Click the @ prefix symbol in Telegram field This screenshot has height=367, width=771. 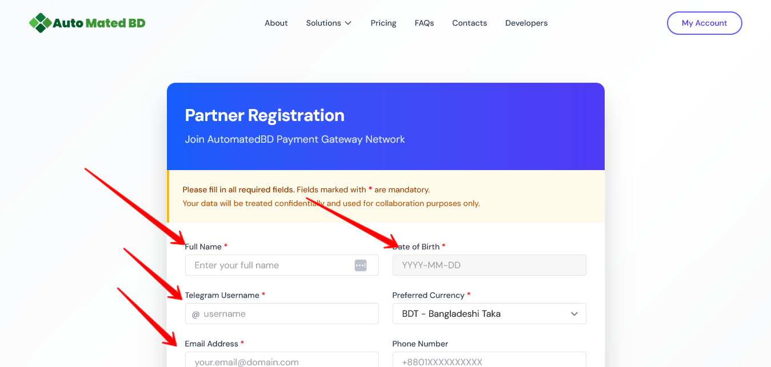coord(195,314)
